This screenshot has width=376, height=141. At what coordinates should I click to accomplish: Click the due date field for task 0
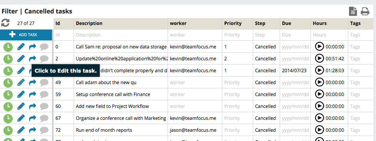[295, 47]
